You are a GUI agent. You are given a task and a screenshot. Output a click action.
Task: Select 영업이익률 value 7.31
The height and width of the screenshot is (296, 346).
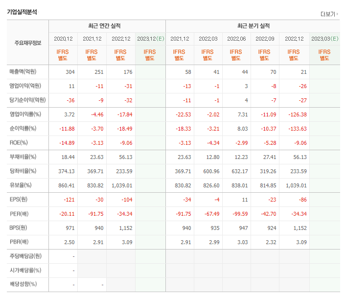click(x=243, y=114)
